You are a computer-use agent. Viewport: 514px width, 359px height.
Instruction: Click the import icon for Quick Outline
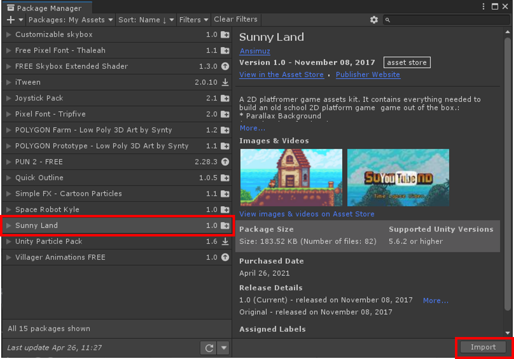[x=225, y=178]
